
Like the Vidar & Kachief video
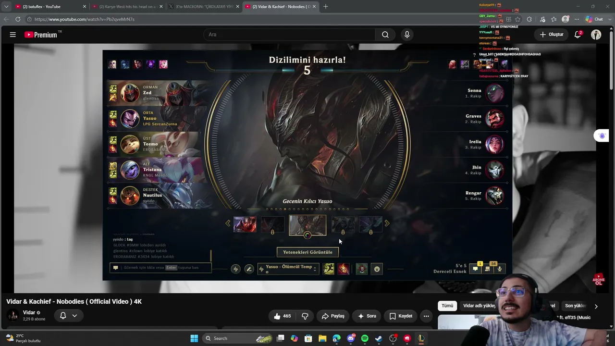click(282, 316)
